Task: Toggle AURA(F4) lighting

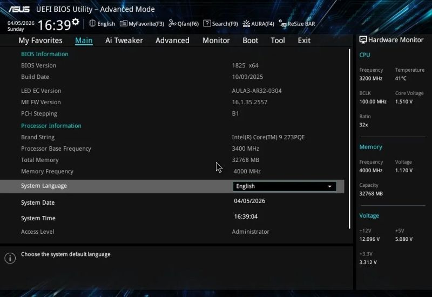Action: 258,24
